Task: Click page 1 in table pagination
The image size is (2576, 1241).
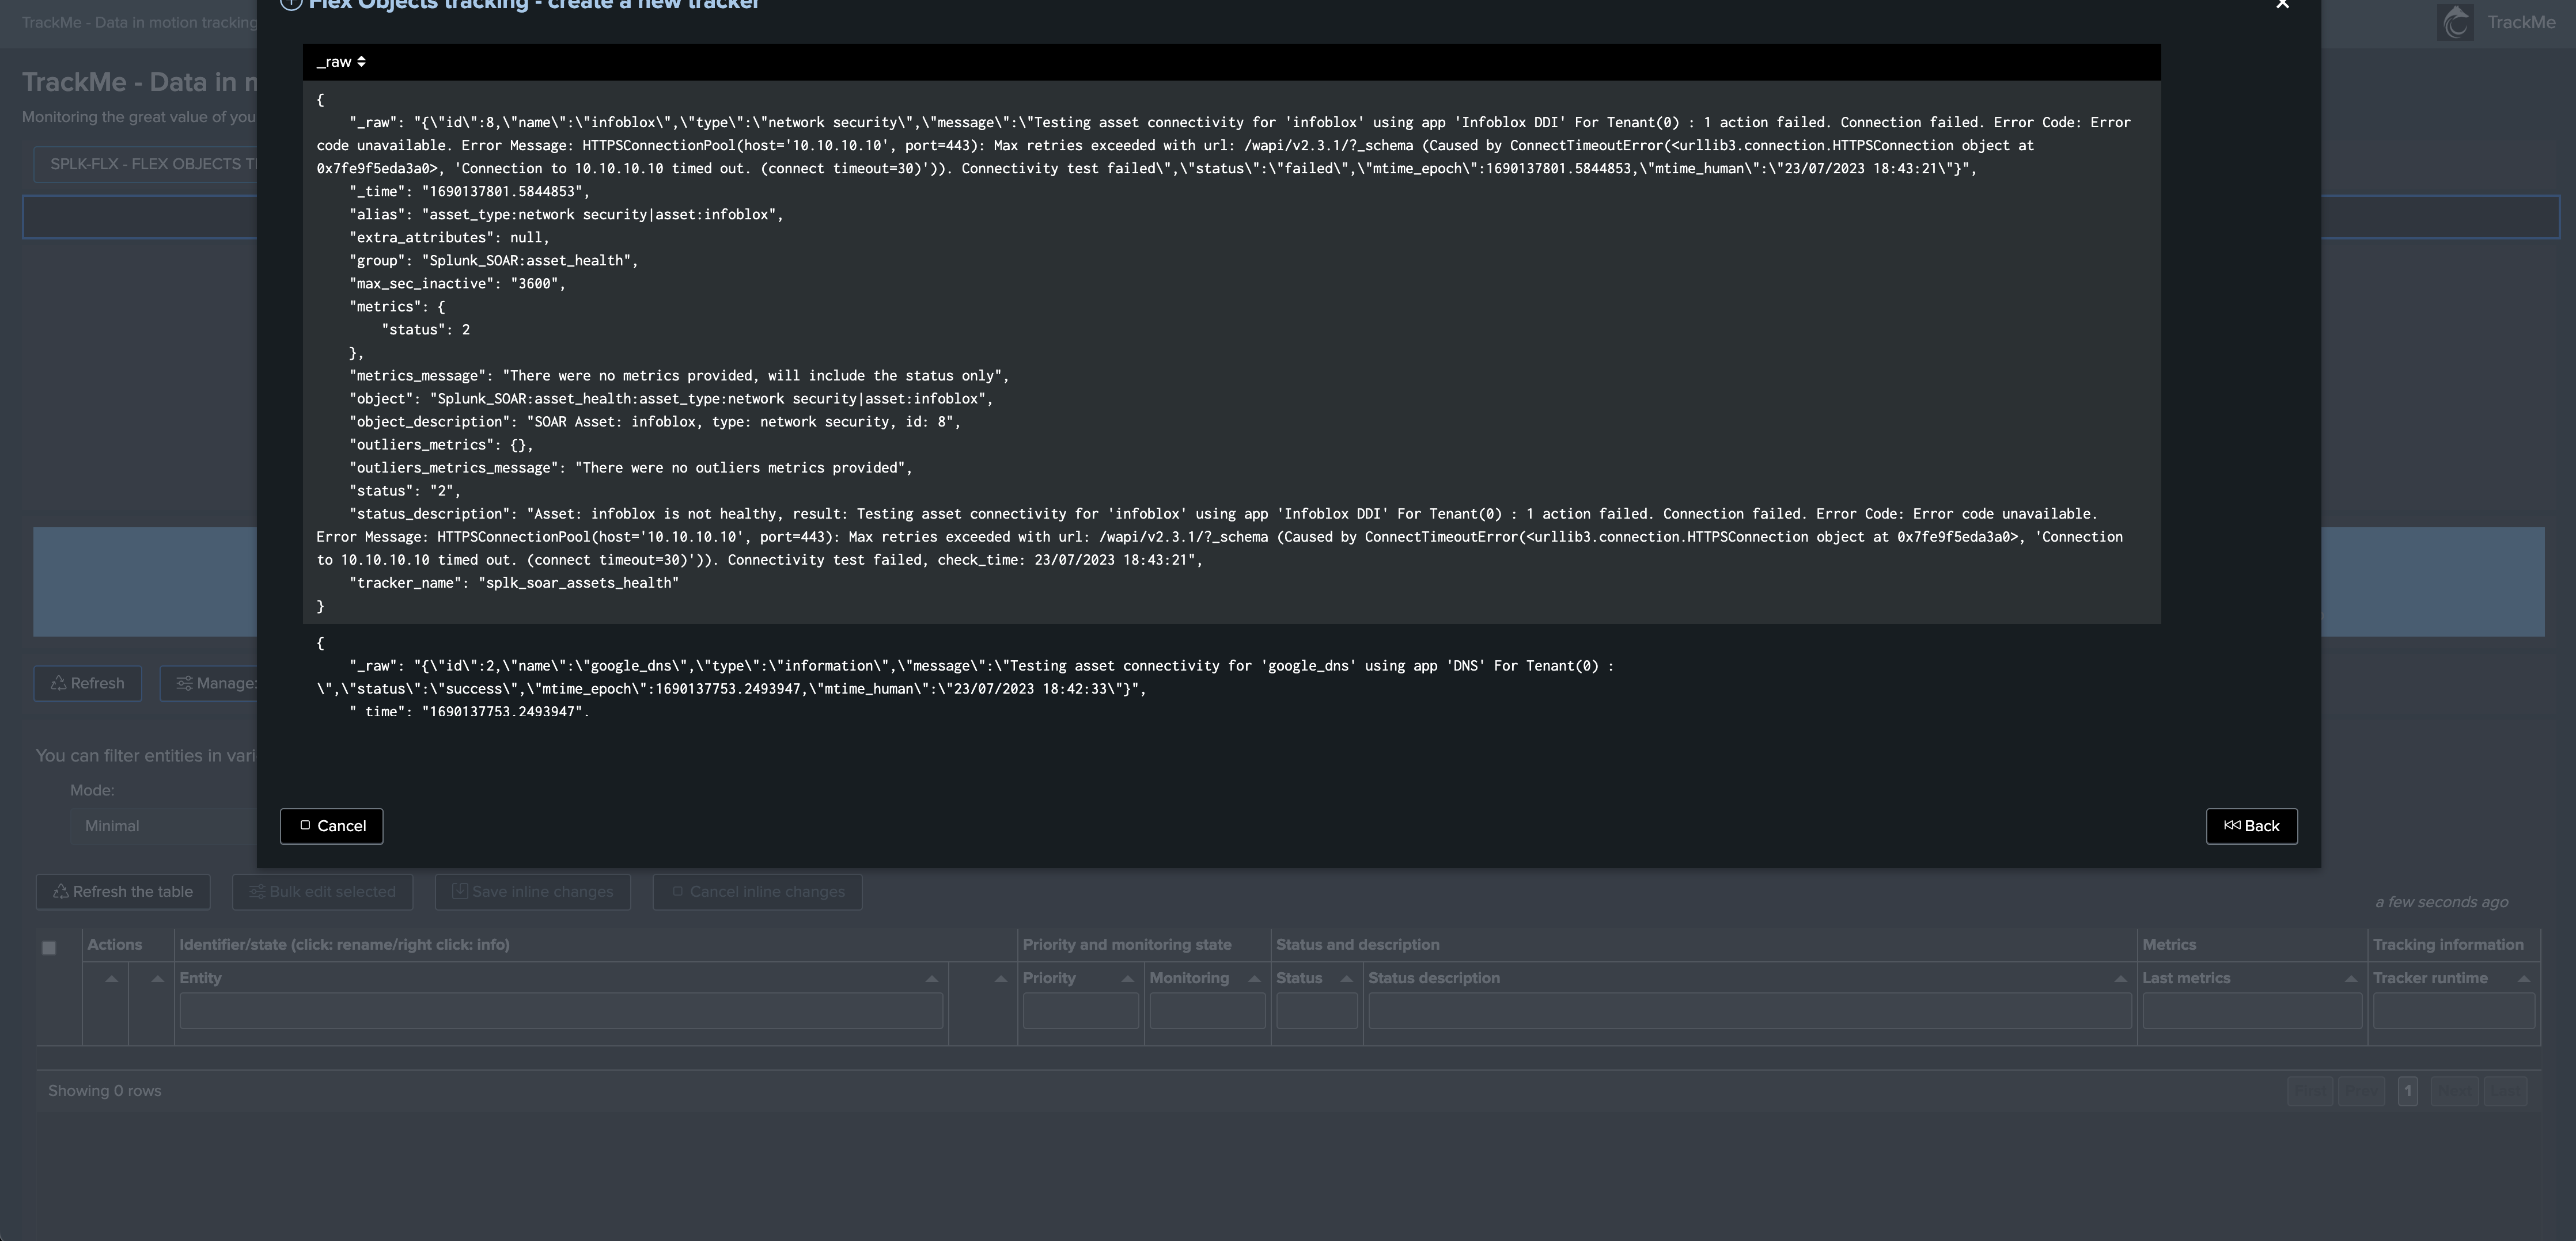Action: pos(2407,1091)
